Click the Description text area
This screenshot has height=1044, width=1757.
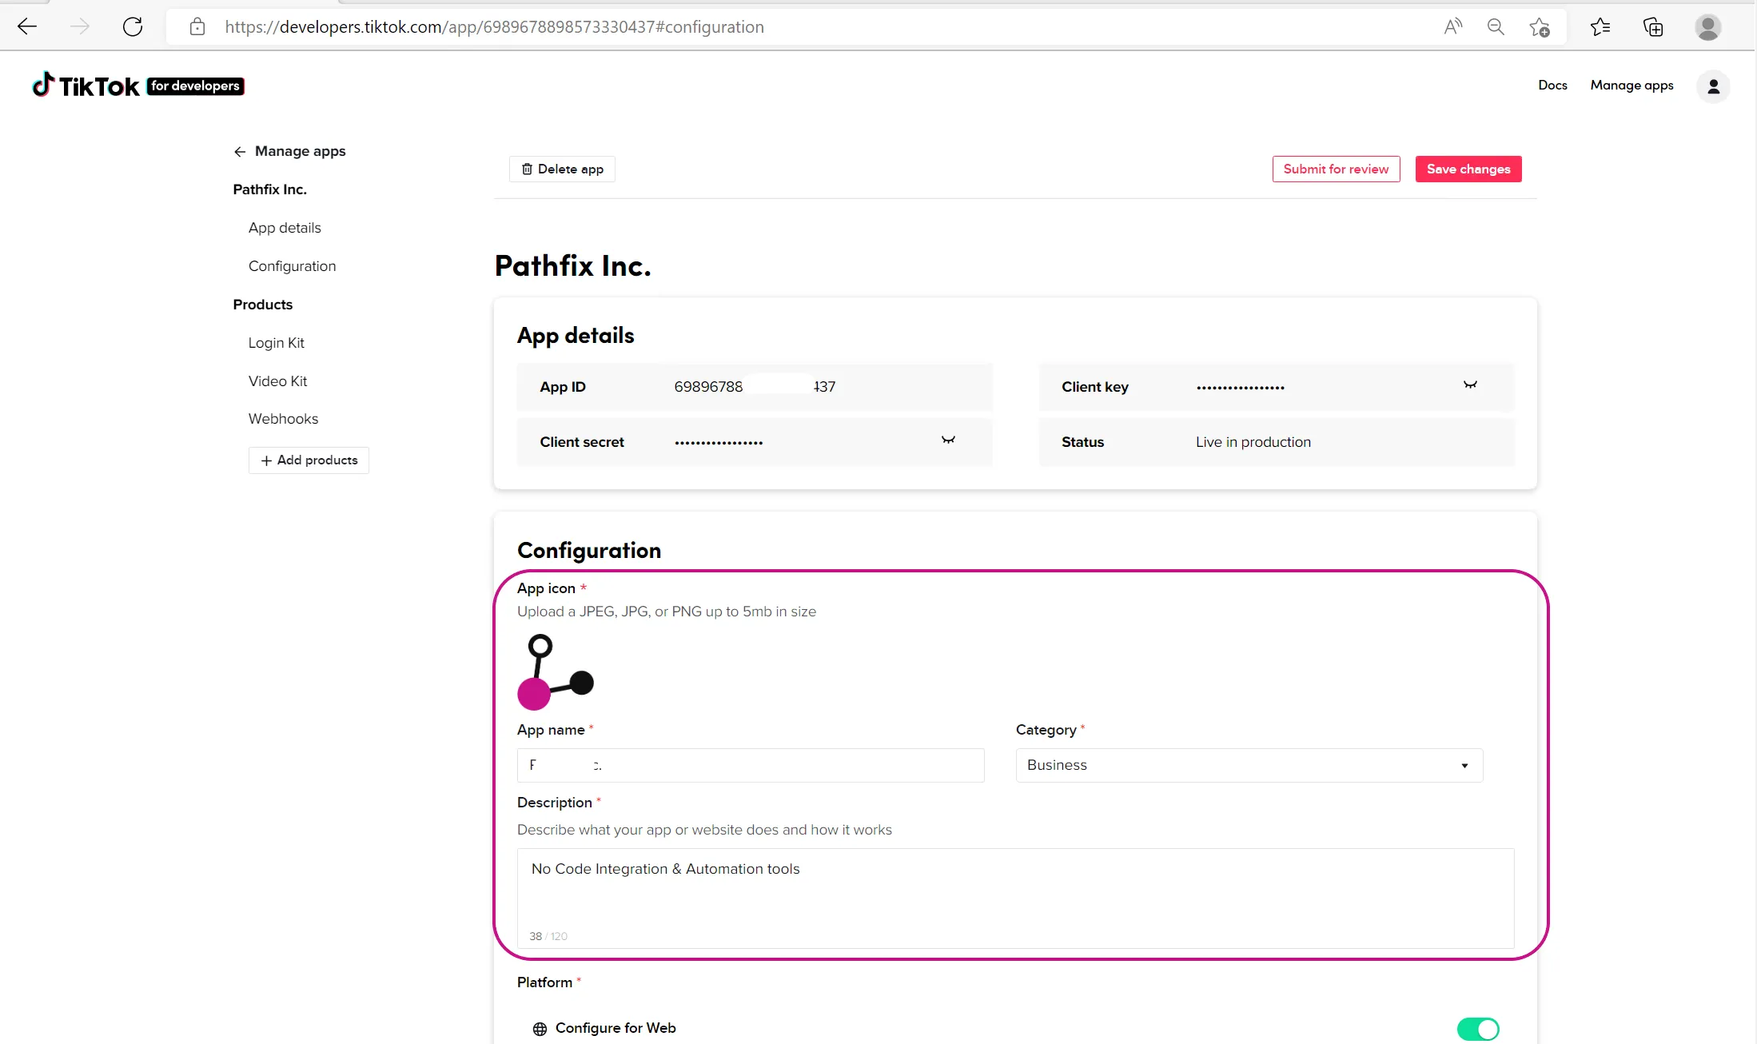(1015, 898)
